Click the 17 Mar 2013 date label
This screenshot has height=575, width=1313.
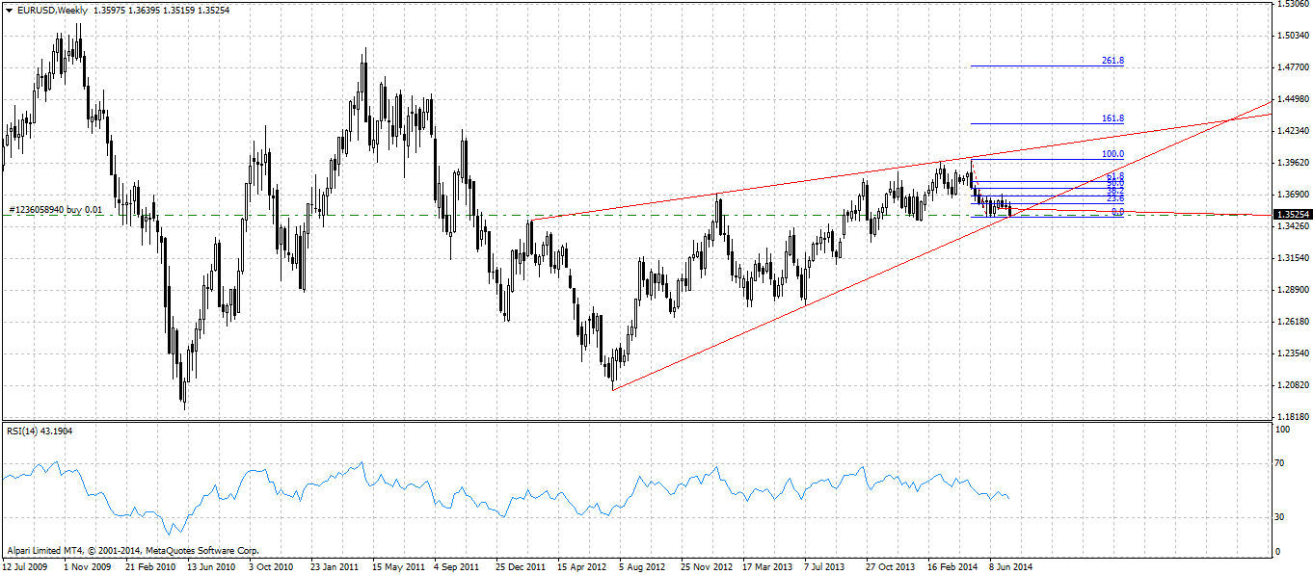[768, 567]
